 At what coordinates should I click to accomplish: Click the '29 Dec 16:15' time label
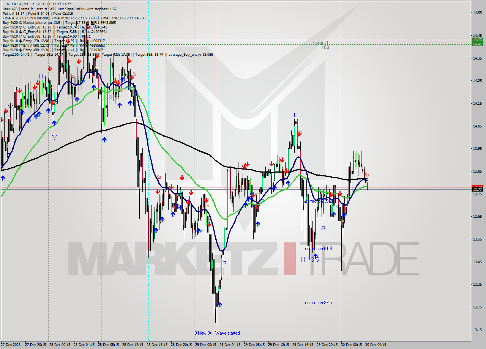303,345
